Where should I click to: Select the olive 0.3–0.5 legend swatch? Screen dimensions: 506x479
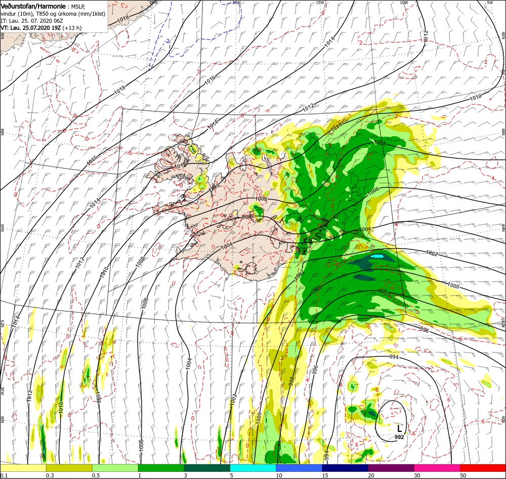pyautogui.click(x=69, y=468)
